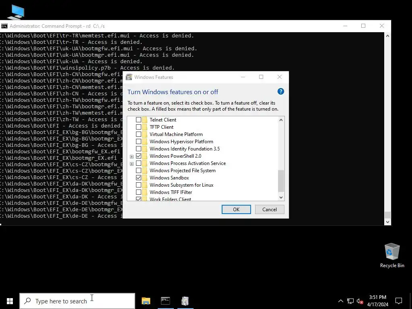Screen dimensions: 412x309
Task: Enable the TFTP Client checkbox
Action: pyautogui.click(x=138, y=127)
